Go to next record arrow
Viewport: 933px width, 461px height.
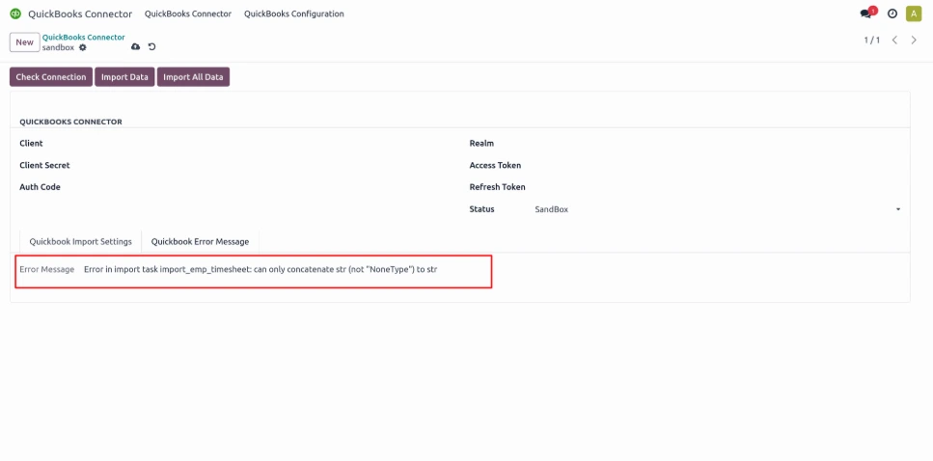[x=914, y=41]
